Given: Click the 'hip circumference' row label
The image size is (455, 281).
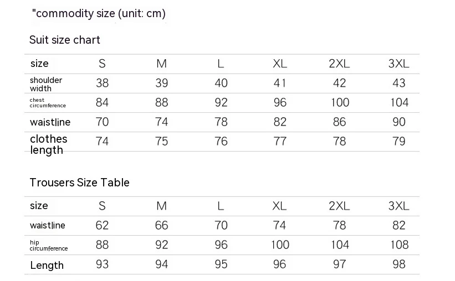Looking at the screenshot, I should (49, 246).
